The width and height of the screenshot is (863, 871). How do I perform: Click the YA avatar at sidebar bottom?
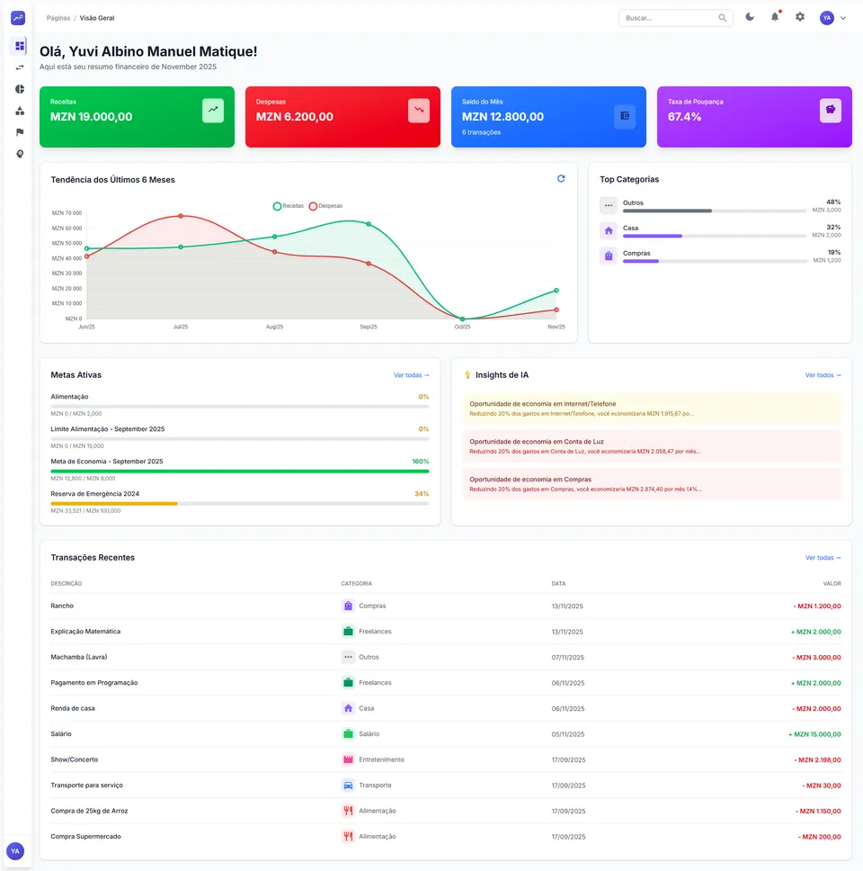15,851
